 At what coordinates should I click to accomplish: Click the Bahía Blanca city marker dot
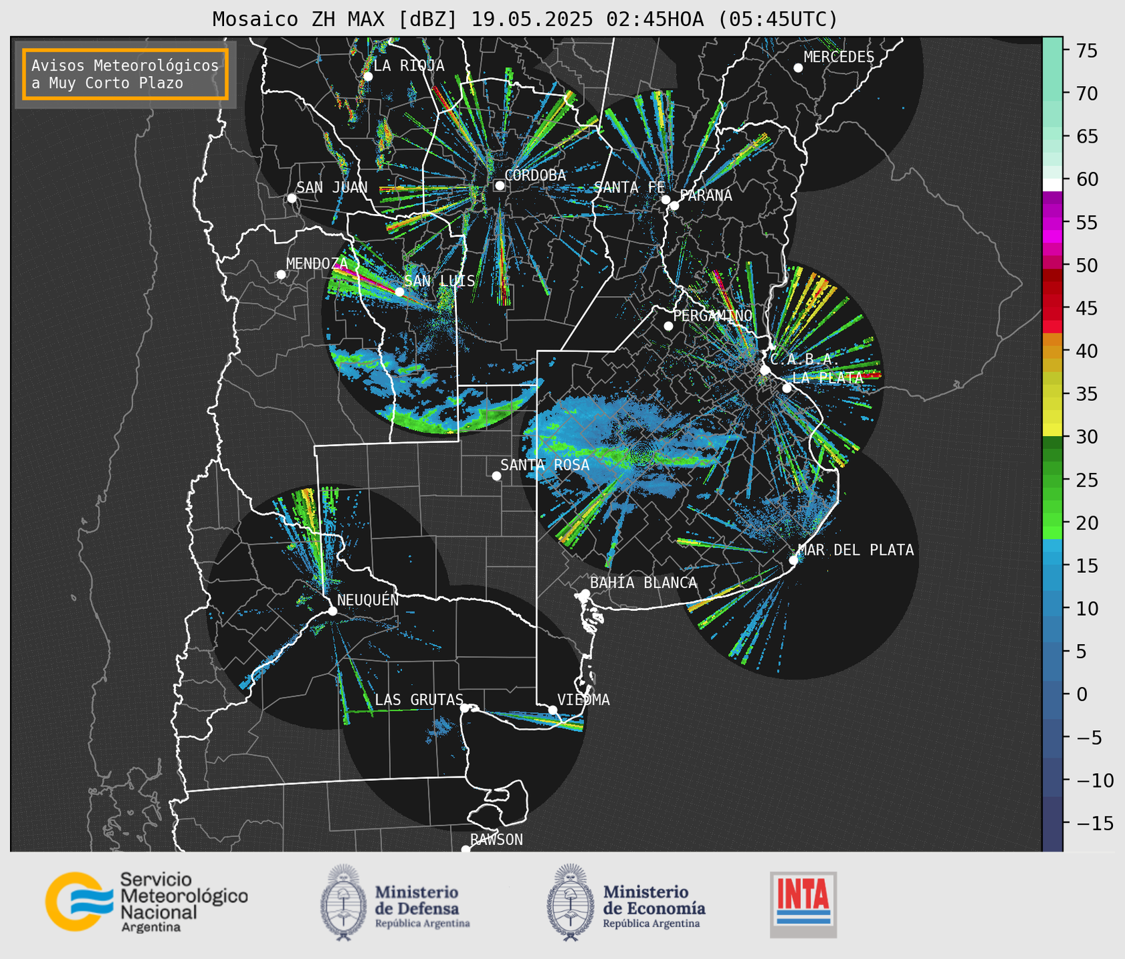click(585, 594)
